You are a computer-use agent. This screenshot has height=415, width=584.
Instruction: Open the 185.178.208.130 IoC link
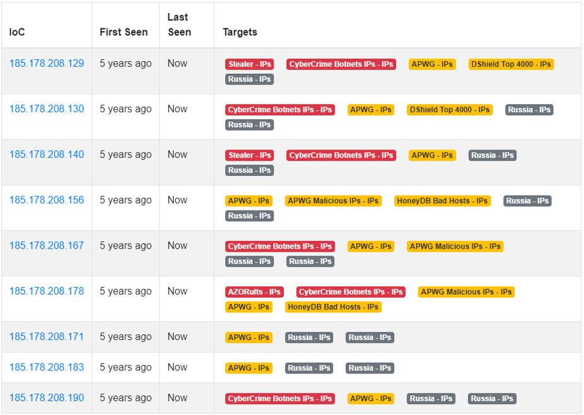[47, 108]
